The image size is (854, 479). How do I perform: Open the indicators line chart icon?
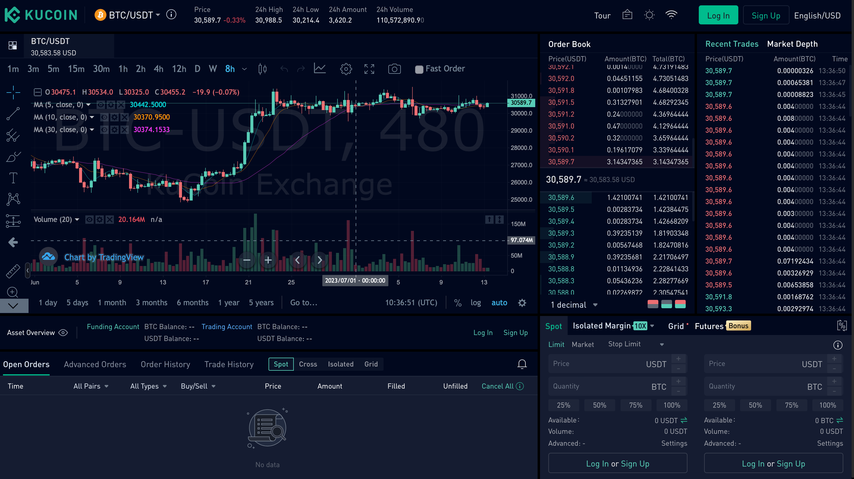(320, 69)
